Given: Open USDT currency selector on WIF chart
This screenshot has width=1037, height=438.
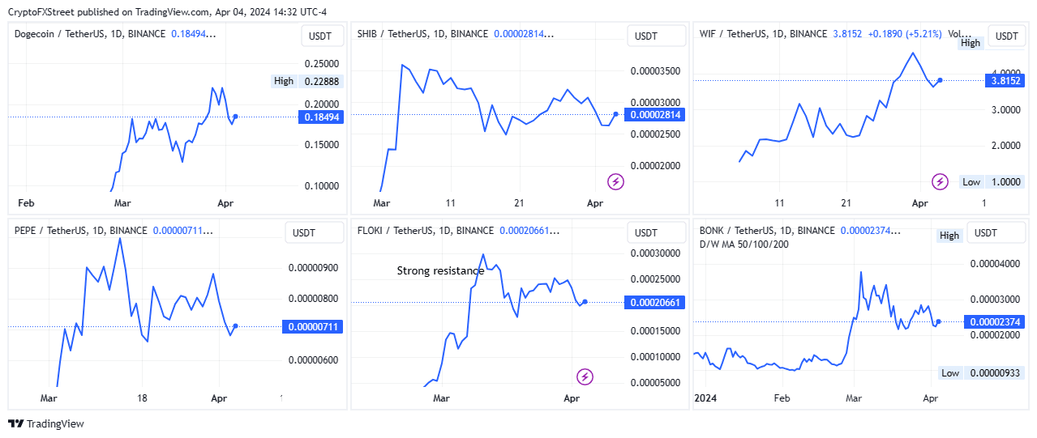Looking at the screenshot, I should coord(1006,36).
